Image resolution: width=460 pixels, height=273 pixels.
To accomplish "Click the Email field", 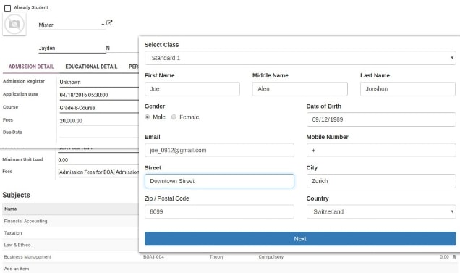I will tap(219, 151).
